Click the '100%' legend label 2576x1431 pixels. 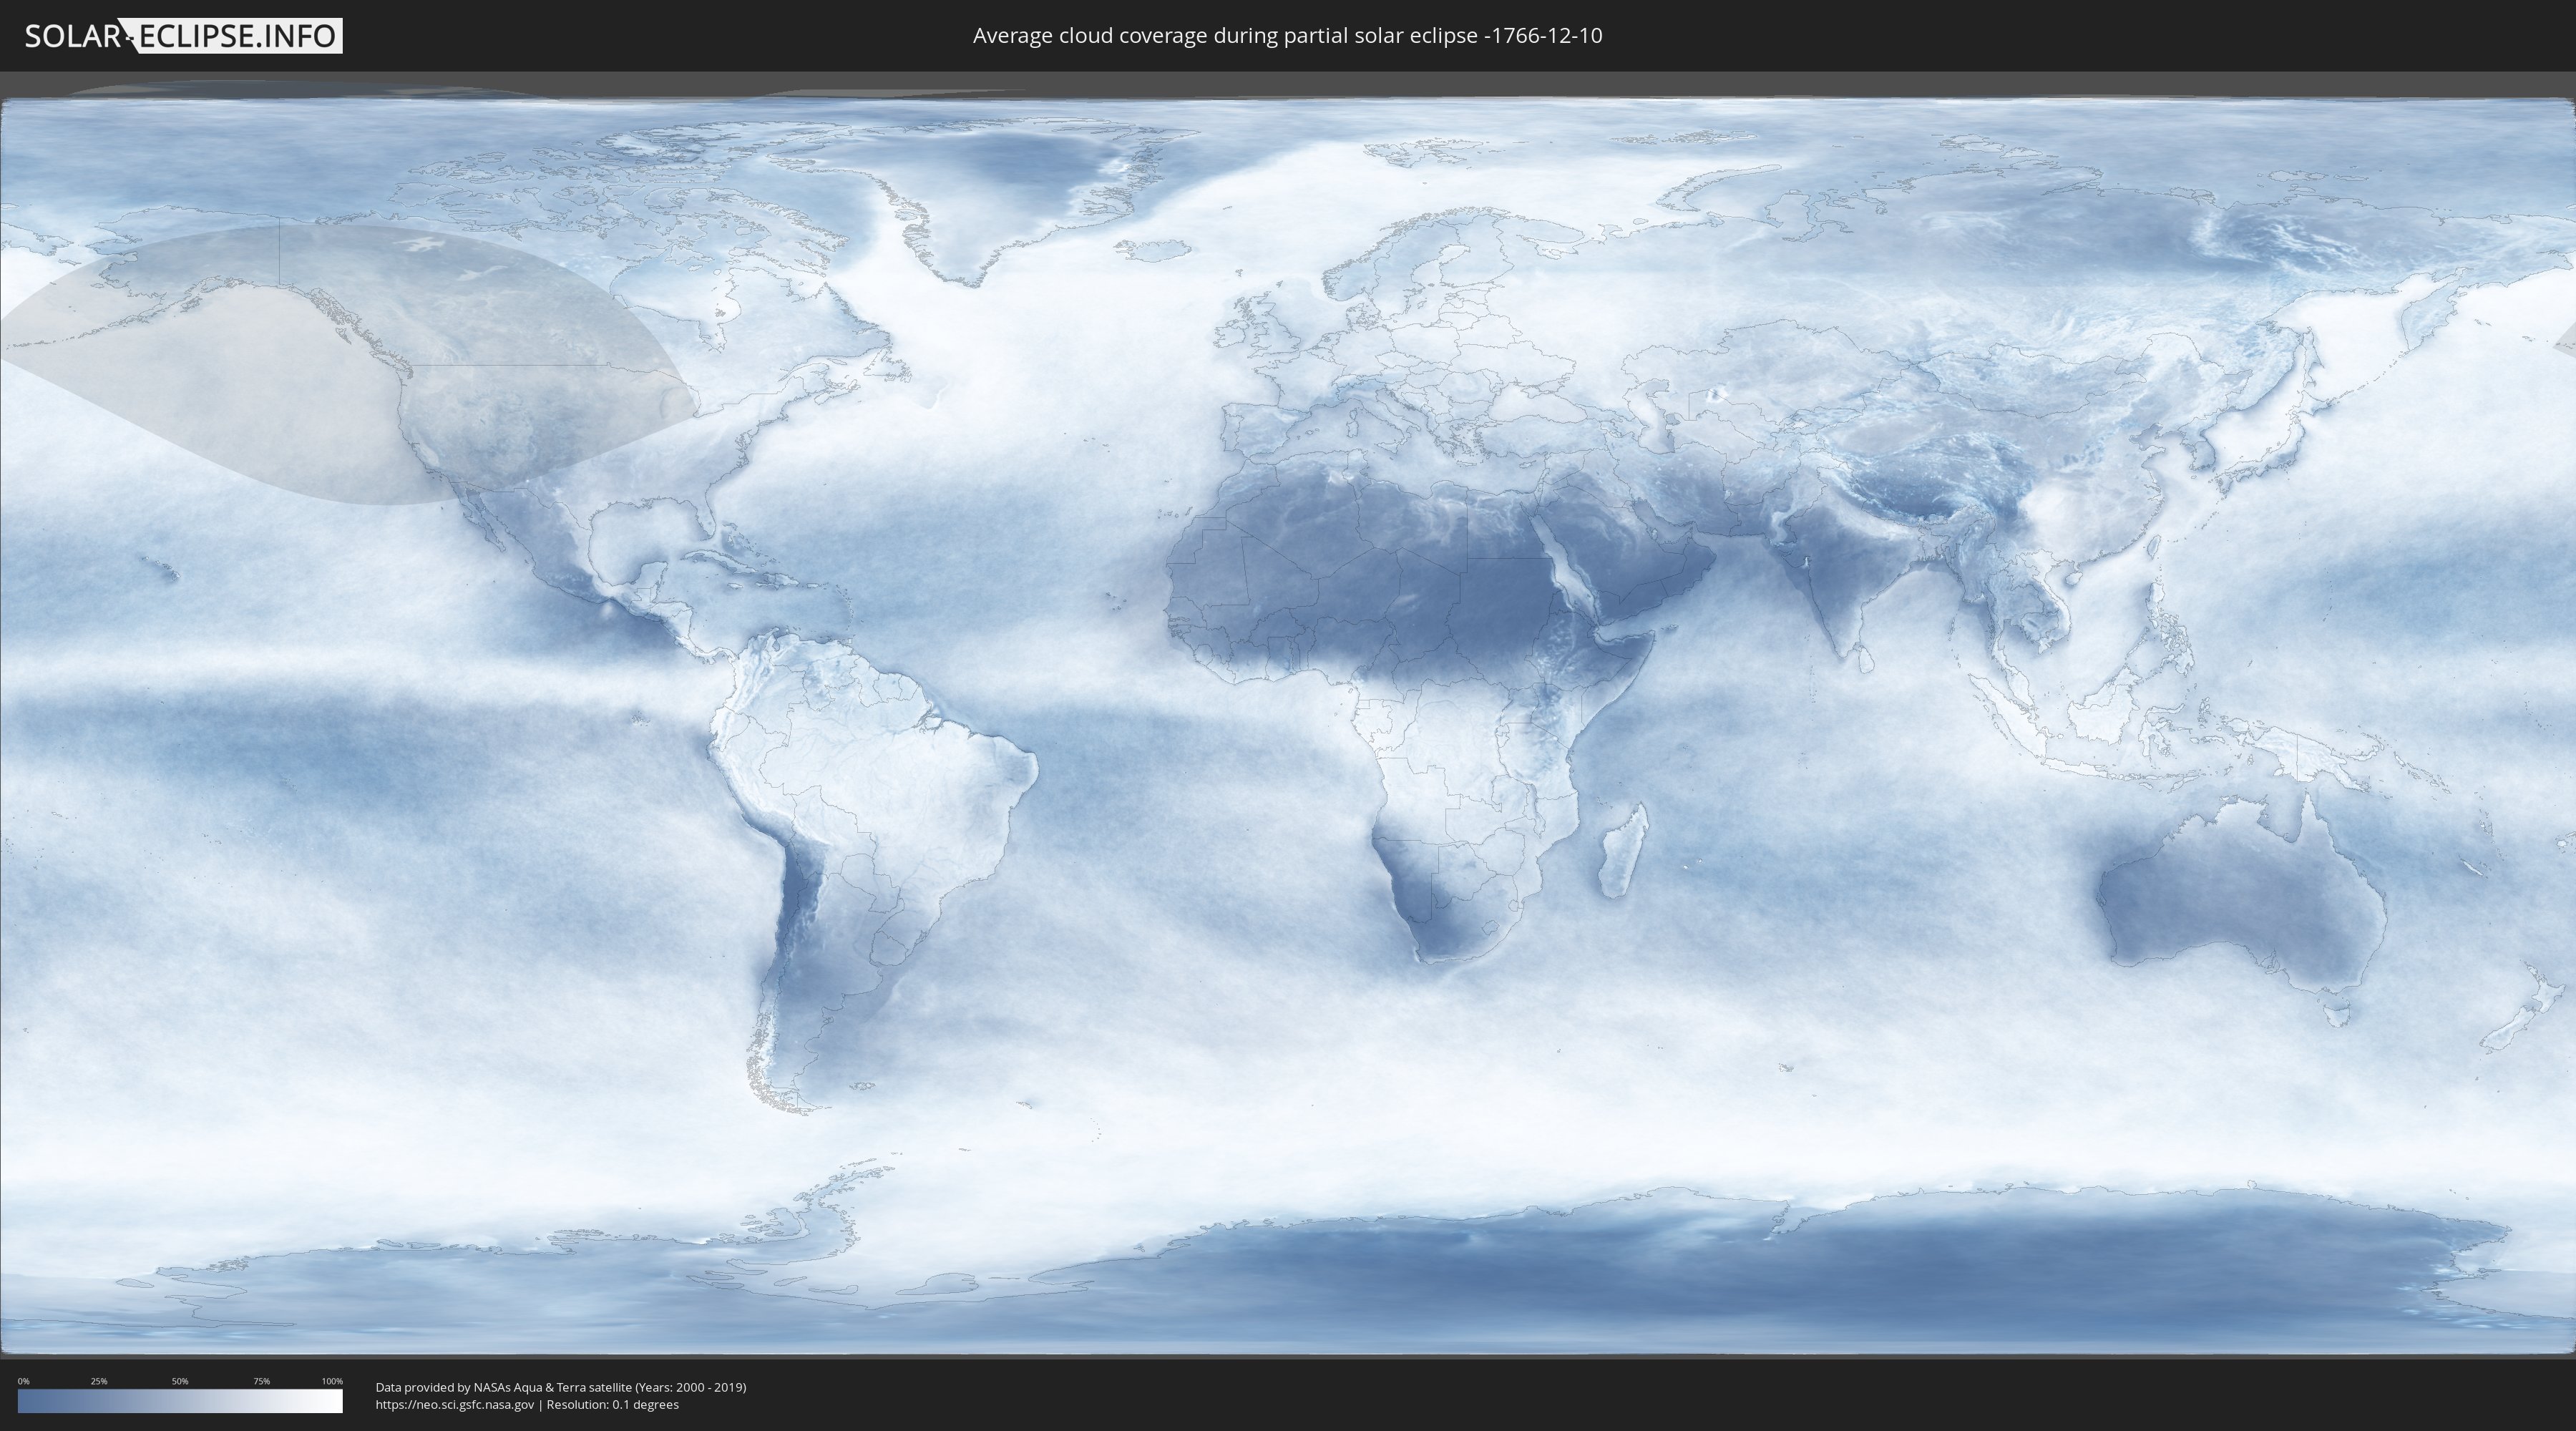click(x=332, y=1381)
